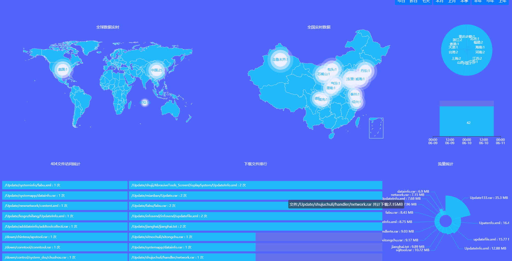Click the 丹东:1 city bubble
Image resolution: width=512 pixels, height=261 pixels.
tap(365, 71)
